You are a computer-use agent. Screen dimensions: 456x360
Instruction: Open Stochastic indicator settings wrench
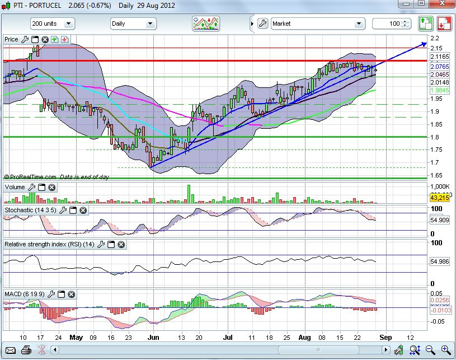(63, 210)
